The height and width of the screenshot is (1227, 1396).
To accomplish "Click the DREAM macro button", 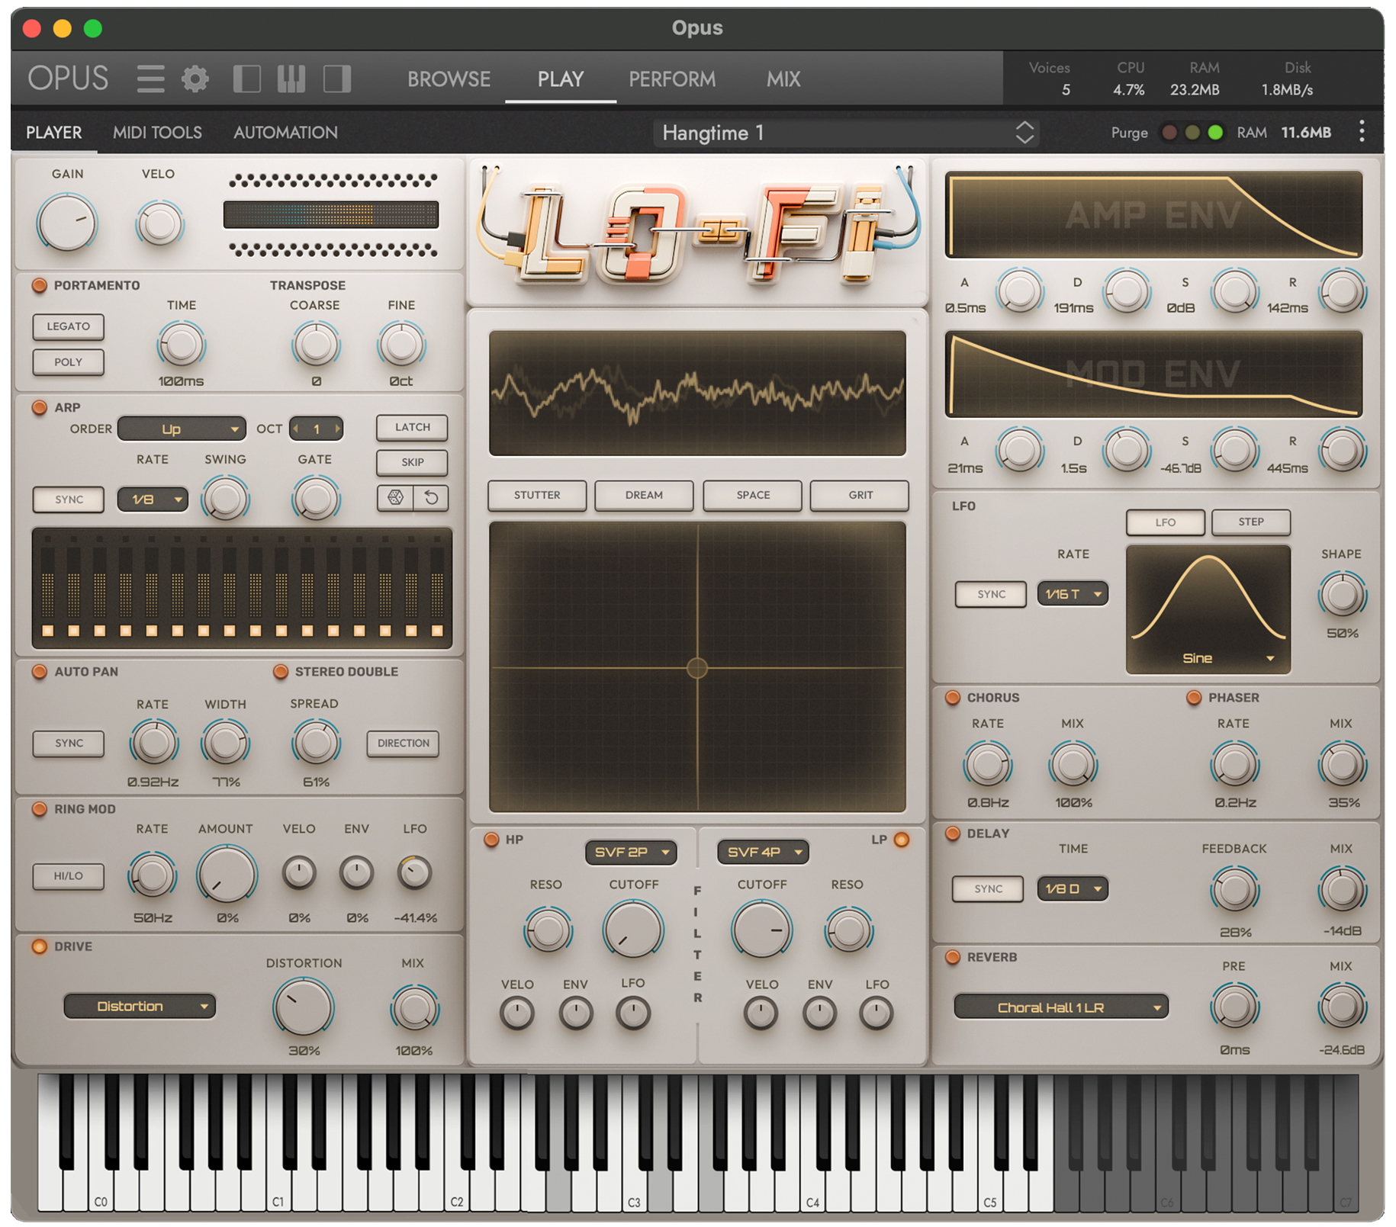I will point(644,495).
